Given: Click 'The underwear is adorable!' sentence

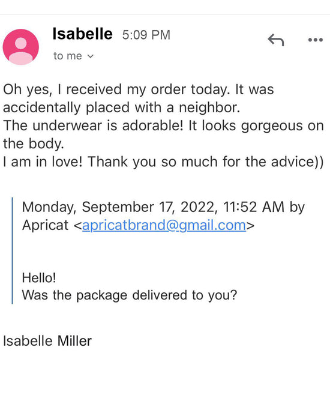Looking at the screenshot, I should pyautogui.click(x=93, y=125).
